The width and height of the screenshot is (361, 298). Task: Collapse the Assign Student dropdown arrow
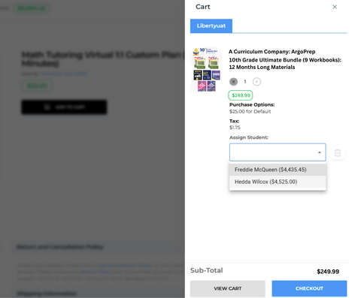(320, 152)
